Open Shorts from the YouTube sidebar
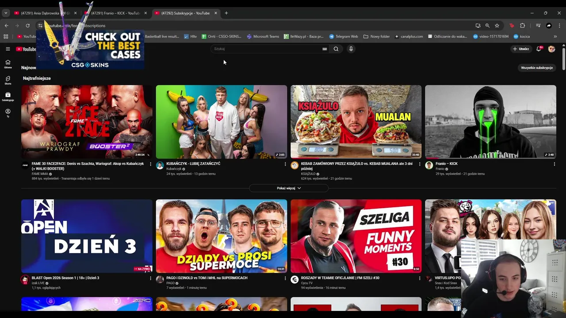Screen dimensions: 566x318 8,80
